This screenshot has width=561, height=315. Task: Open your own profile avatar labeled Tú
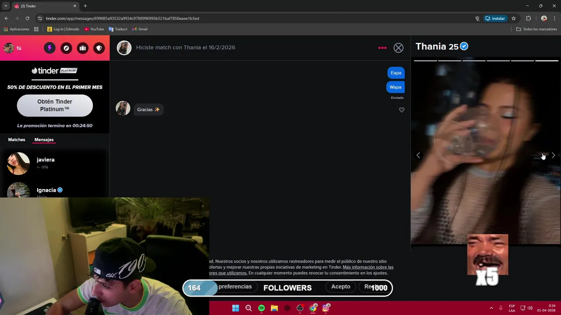tap(12, 48)
